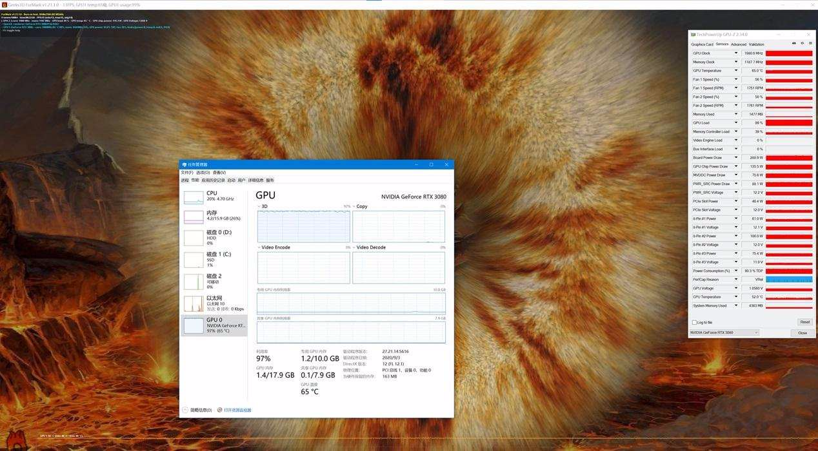Open the NVIDIA GeForce RTX 3080 device combo box
Screen dimensions: 818x451
tap(724, 332)
